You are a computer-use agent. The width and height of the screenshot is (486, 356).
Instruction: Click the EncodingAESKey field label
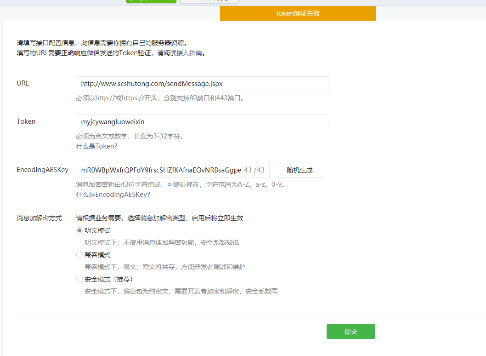click(x=42, y=170)
